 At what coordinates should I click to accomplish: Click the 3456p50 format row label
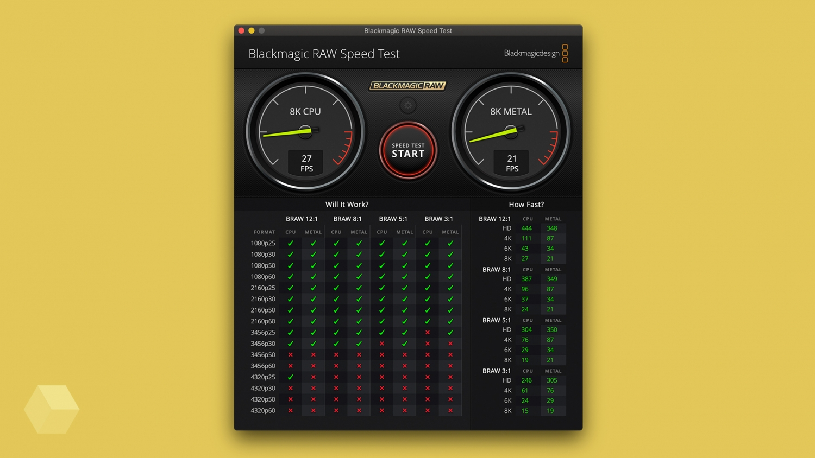(x=263, y=355)
